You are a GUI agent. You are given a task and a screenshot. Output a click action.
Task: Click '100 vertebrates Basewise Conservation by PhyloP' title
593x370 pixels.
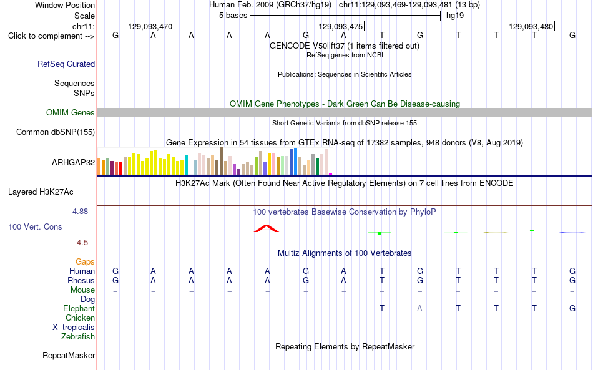(x=344, y=212)
